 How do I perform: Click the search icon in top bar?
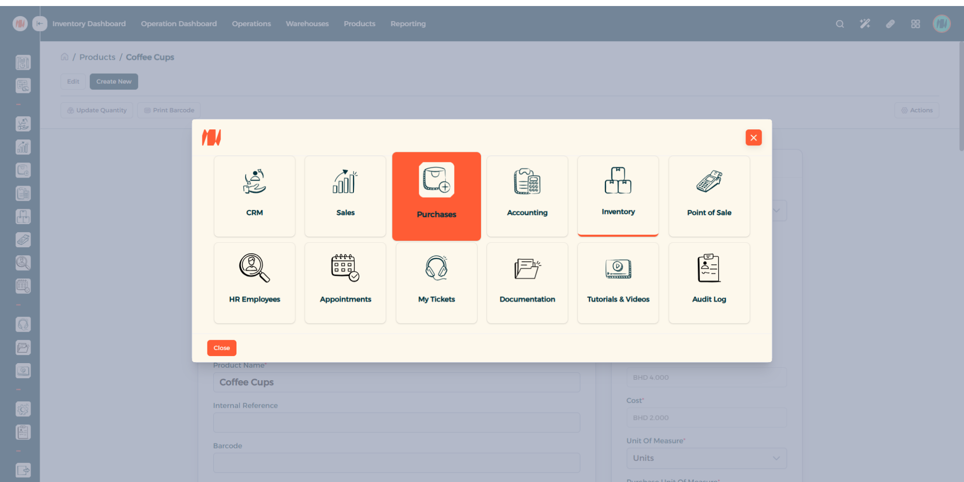(x=839, y=24)
